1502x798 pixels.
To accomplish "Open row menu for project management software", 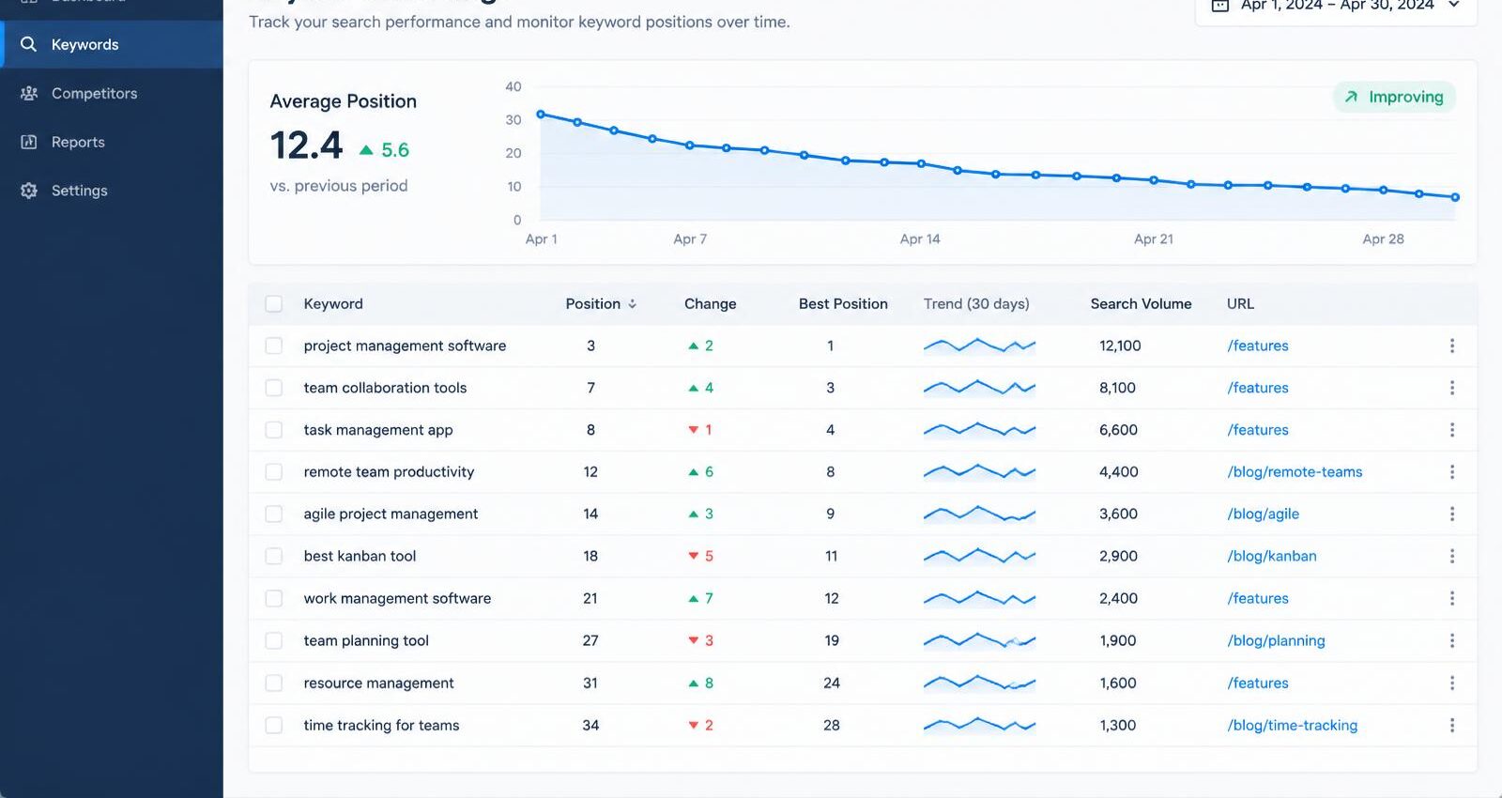I will pos(1451,345).
